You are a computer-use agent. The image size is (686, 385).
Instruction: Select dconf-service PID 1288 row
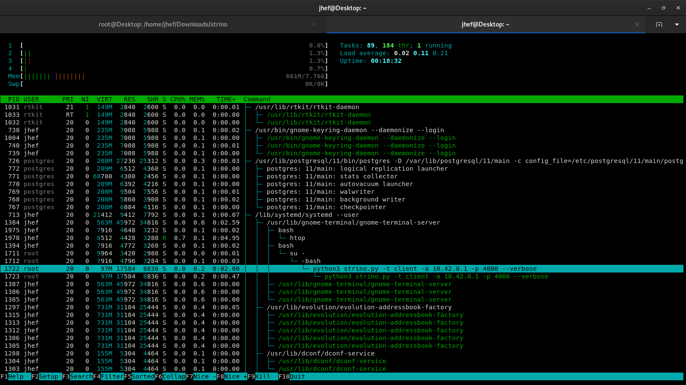(x=342, y=353)
